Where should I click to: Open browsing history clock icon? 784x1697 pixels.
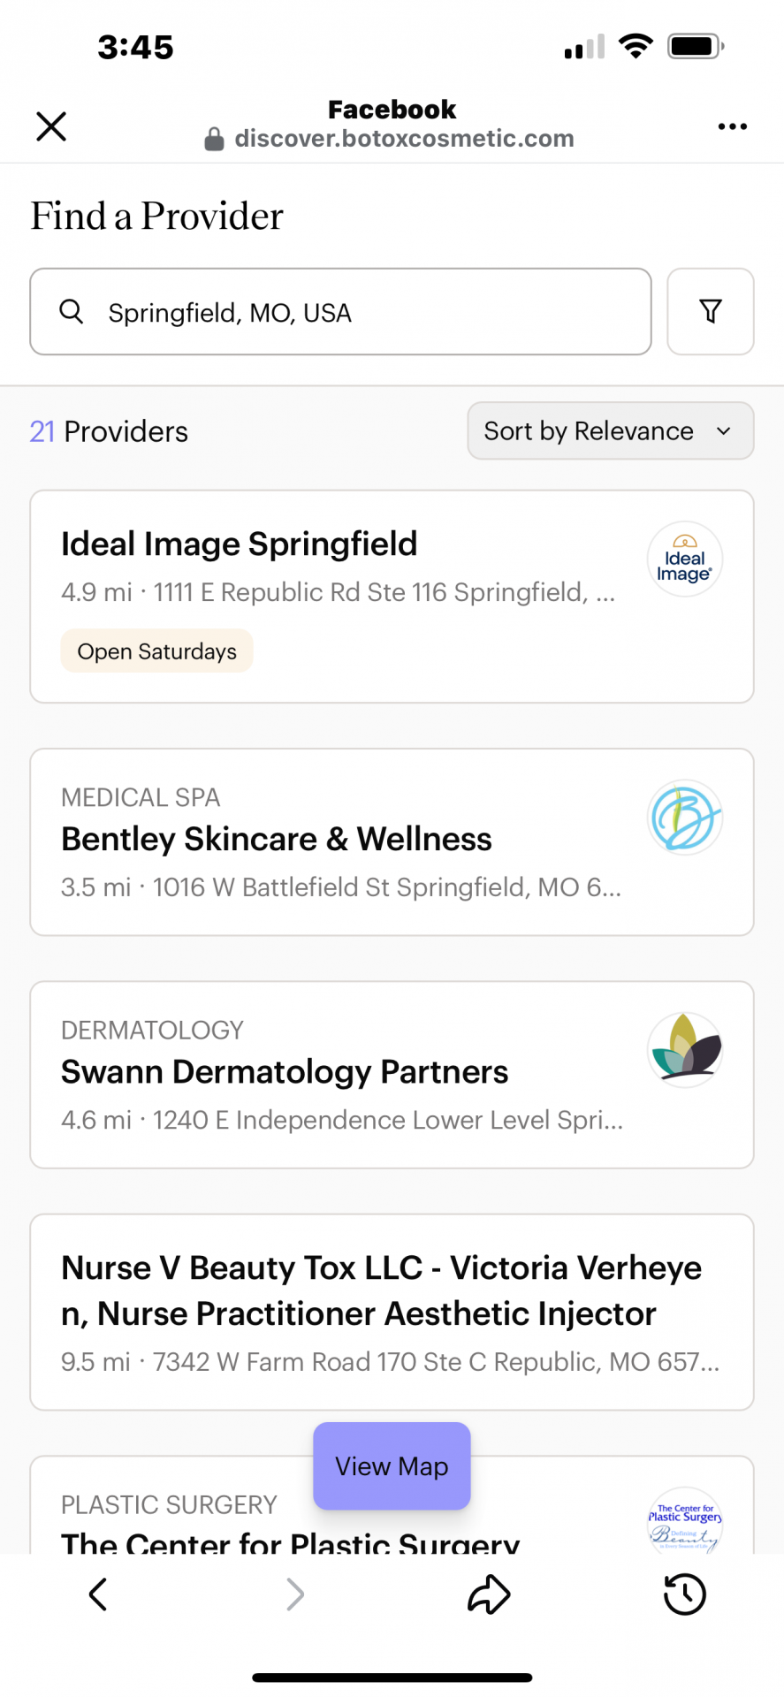684,1594
